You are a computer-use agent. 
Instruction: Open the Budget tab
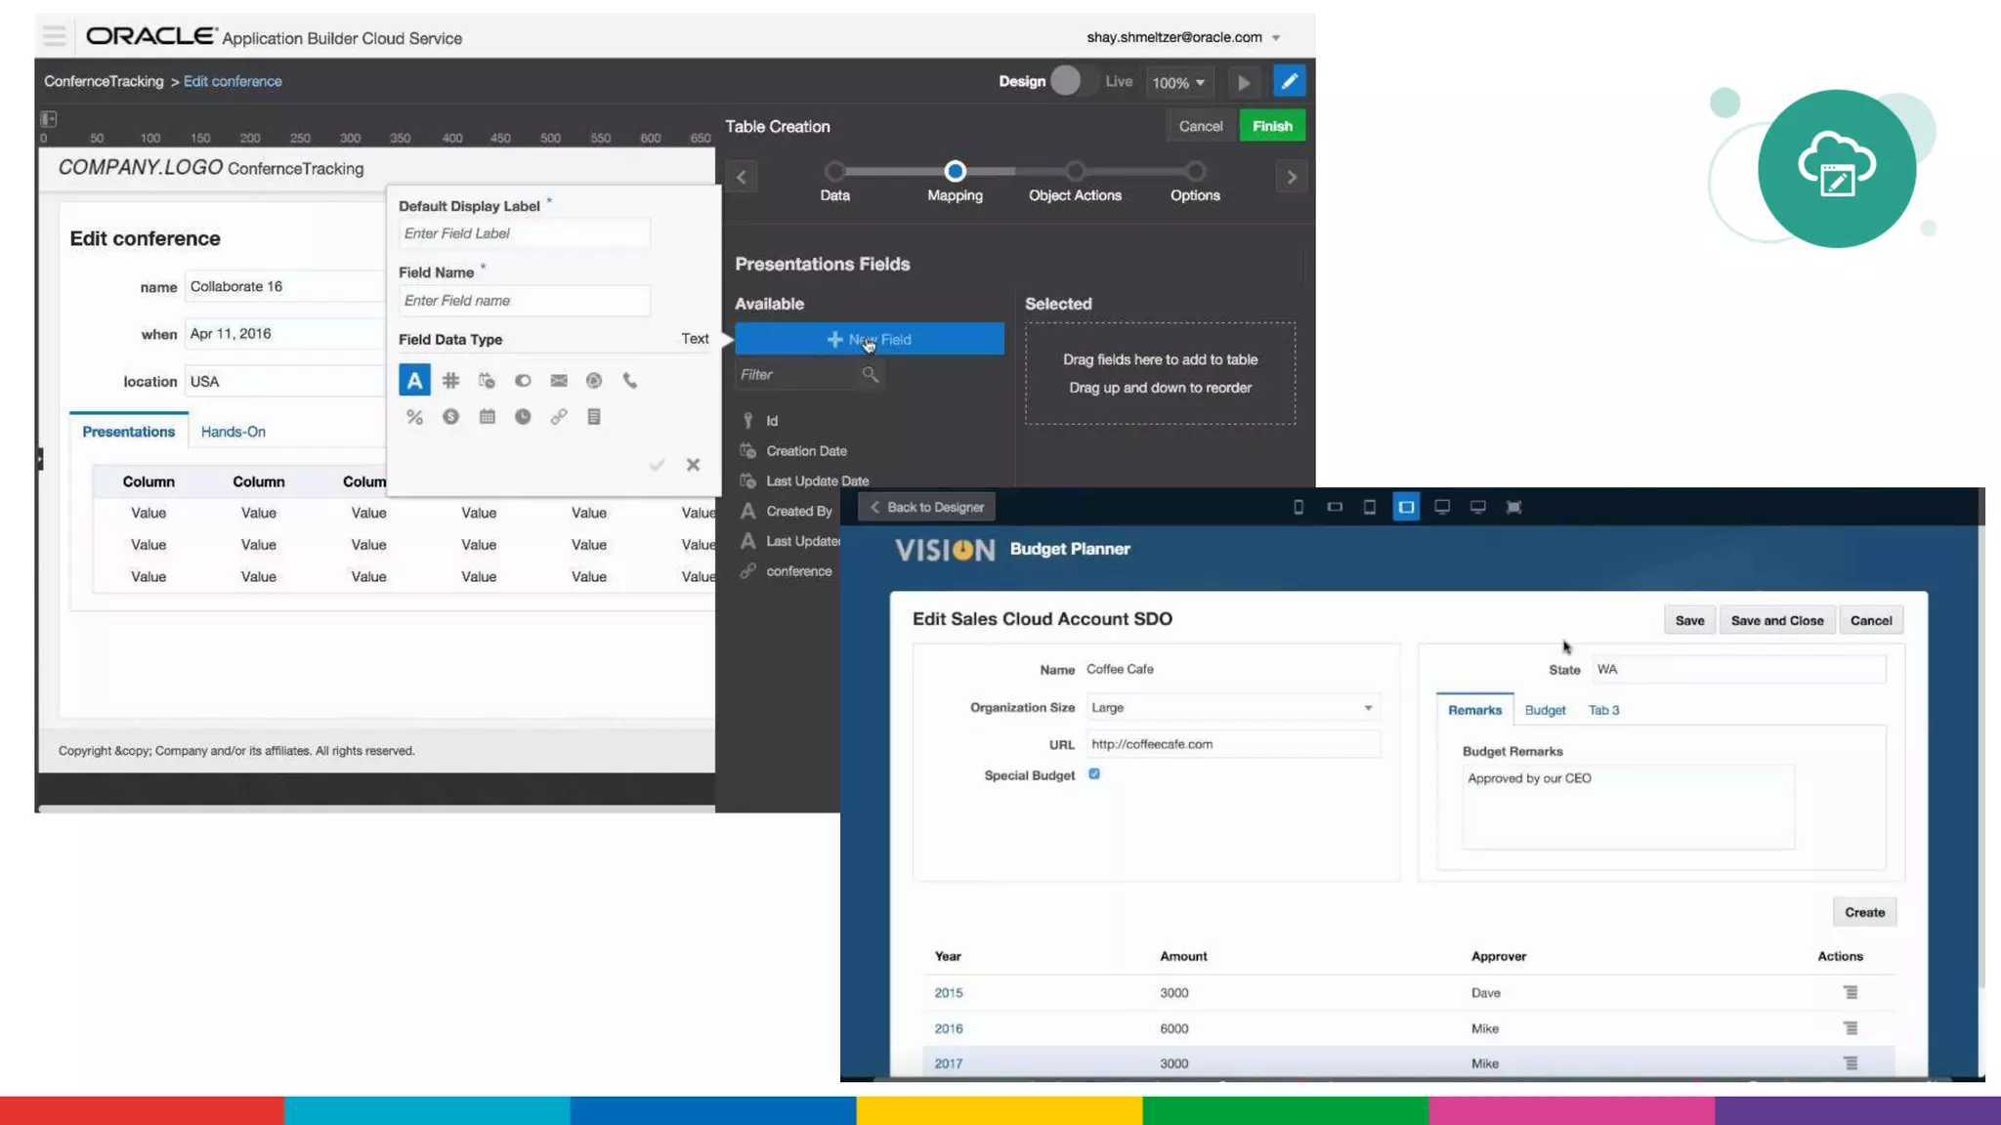pyautogui.click(x=1544, y=710)
